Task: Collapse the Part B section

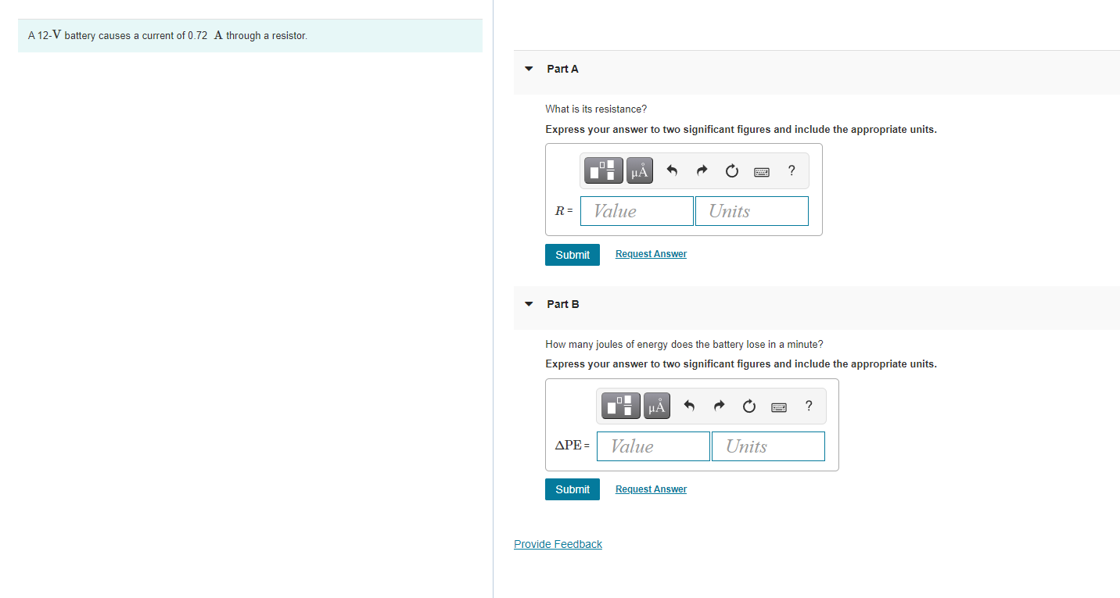Action: click(x=529, y=304)
